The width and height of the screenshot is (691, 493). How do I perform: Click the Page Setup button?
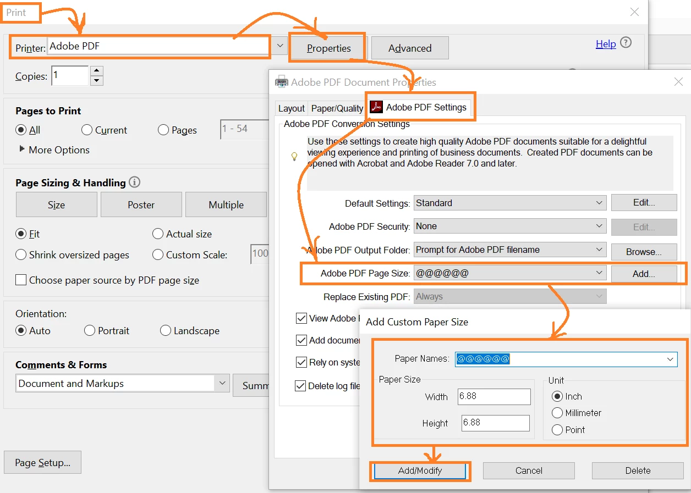(x=42, y=462)
